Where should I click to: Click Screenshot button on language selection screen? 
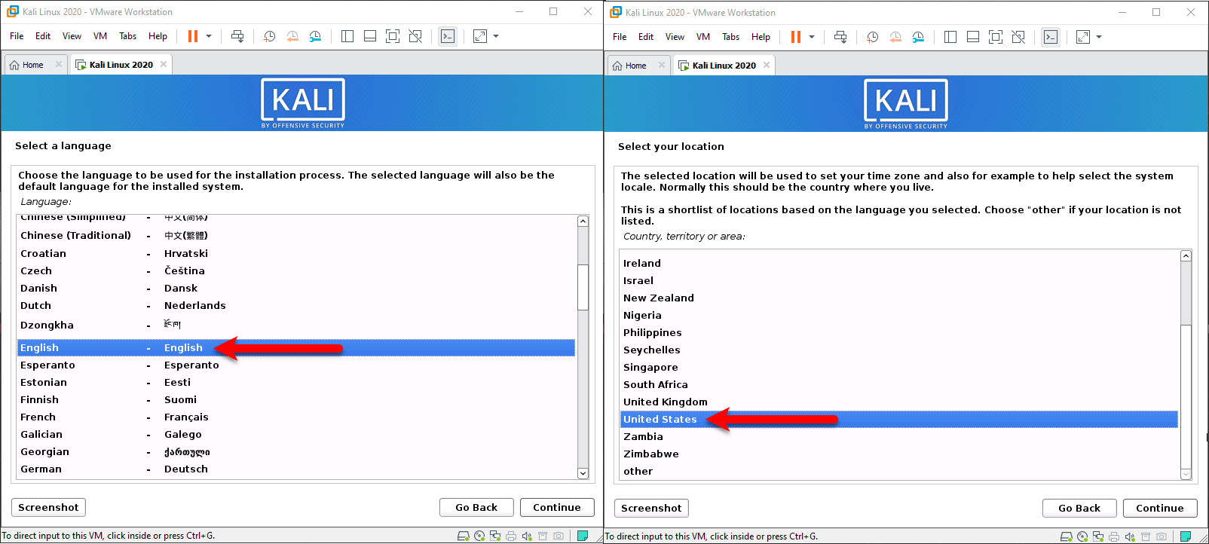click(48, 507)
